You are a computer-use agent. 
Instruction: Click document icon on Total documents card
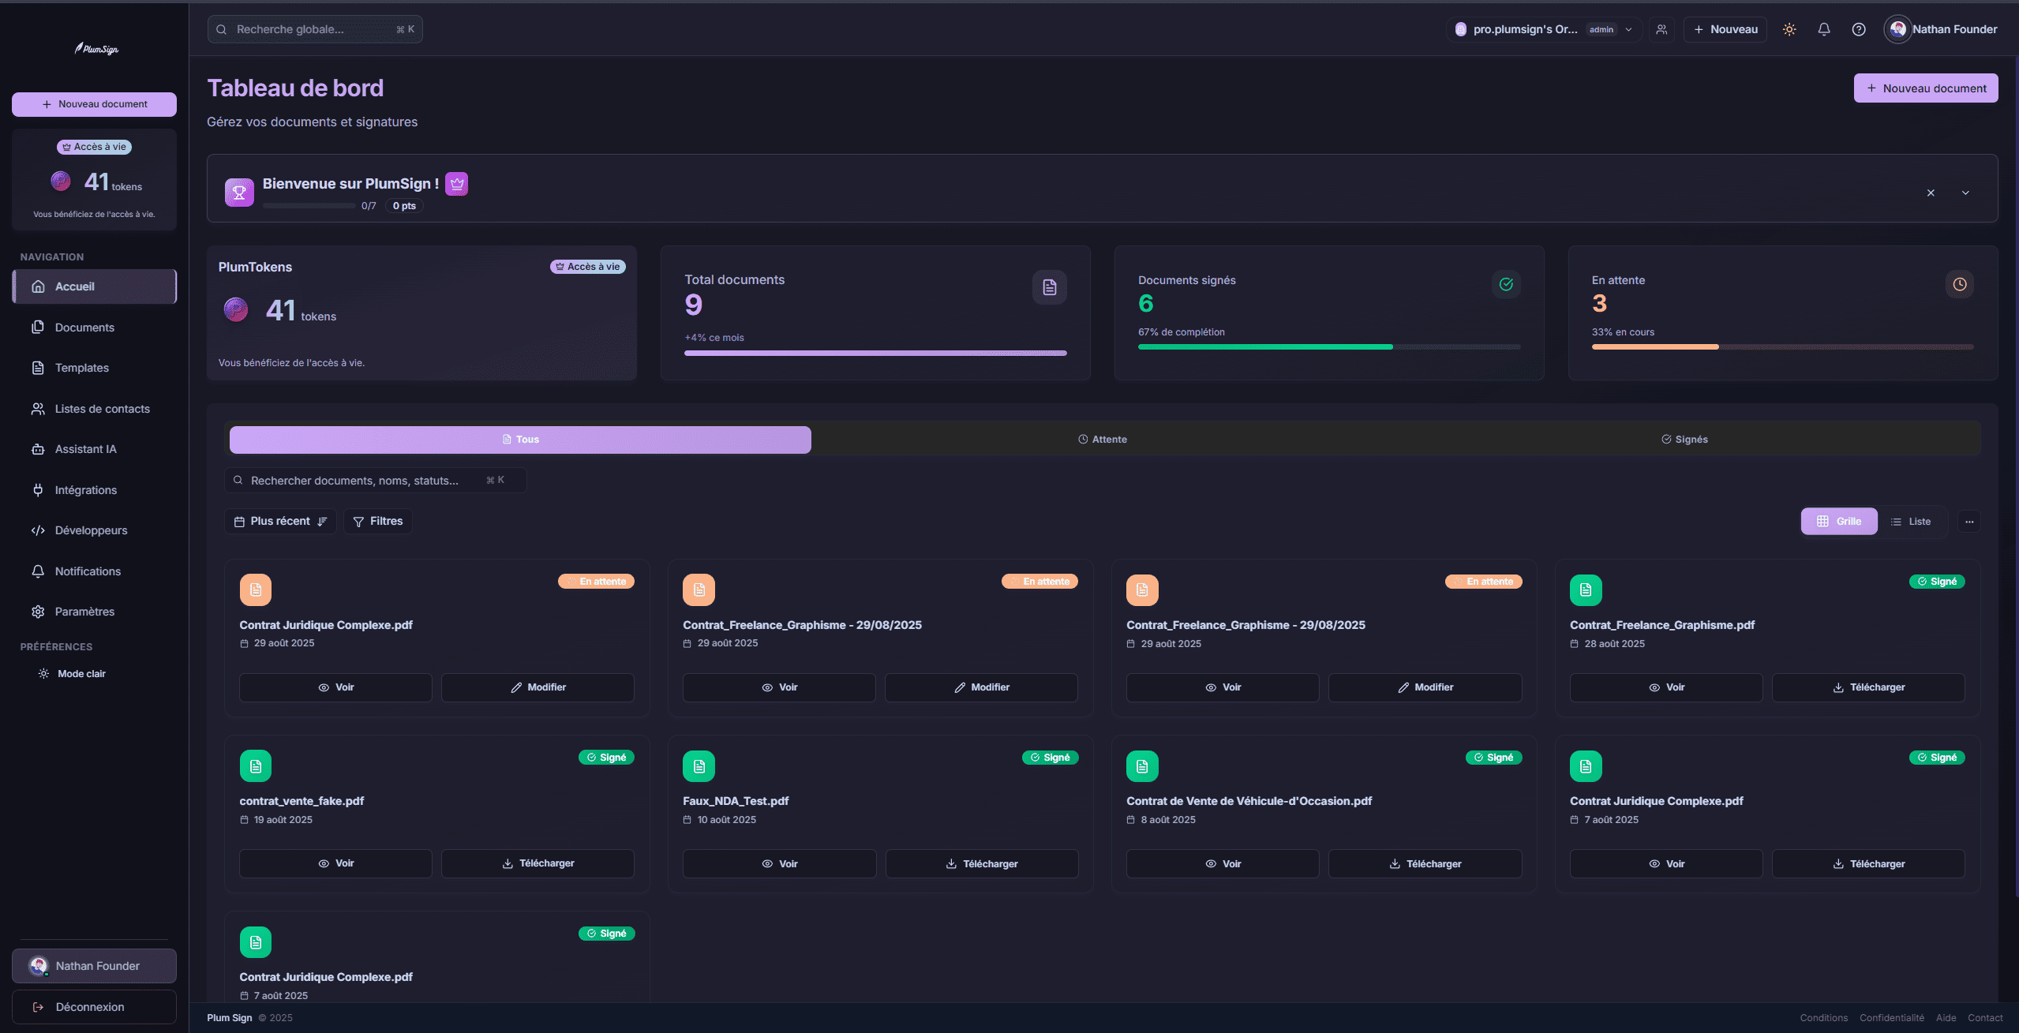pyautogui.click(x=1050, y=287)
